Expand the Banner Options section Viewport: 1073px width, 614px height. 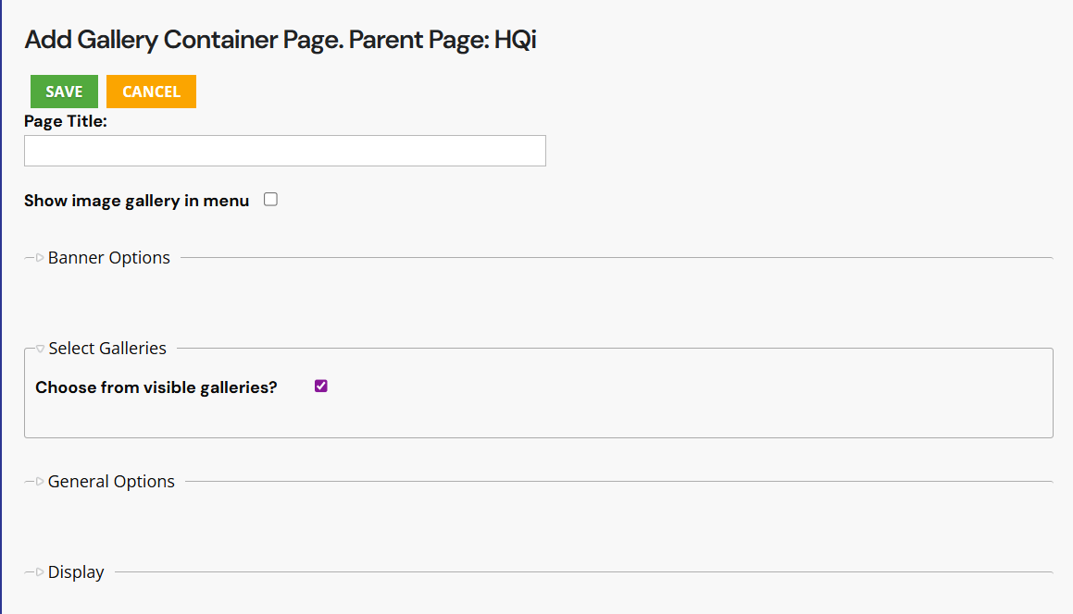point(108,258)
